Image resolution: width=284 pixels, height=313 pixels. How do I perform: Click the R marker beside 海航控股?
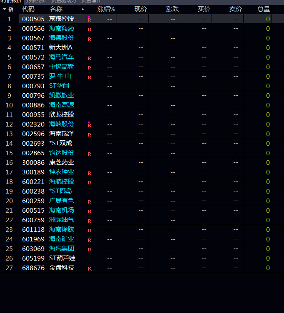(x=90, y=183)
